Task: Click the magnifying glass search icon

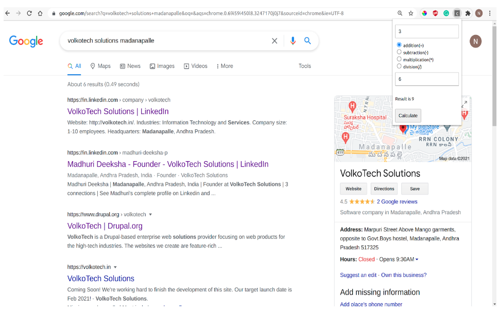Action: (x=307, y=41)
